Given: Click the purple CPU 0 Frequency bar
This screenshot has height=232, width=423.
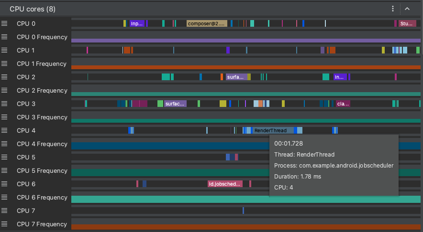Looking at the screenshot, I should (x=245, y=41).
